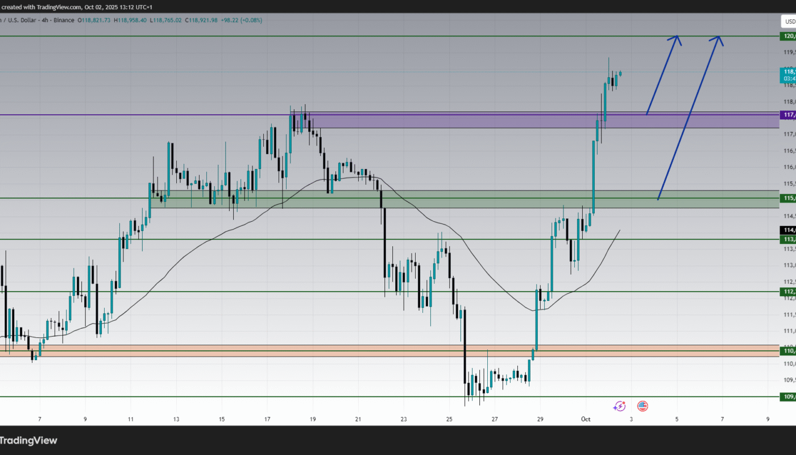Screen dimensions: 796x455
Task: Select the purple 117 price level label
Action: coord(788,115)
